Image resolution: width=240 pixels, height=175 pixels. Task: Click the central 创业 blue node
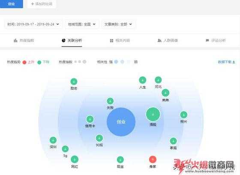121,122
